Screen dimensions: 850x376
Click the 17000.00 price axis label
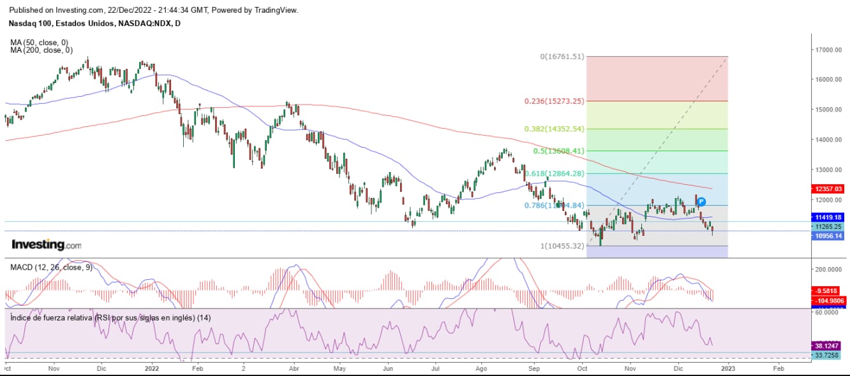click(828, 50)
